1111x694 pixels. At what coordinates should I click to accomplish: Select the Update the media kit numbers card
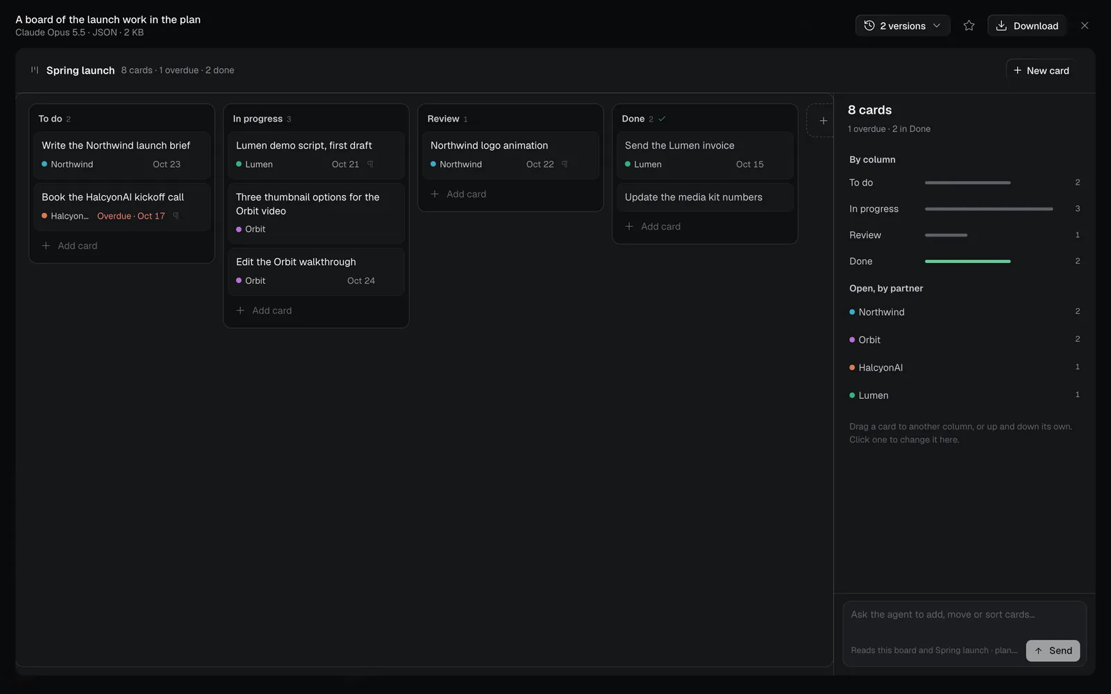705,197
